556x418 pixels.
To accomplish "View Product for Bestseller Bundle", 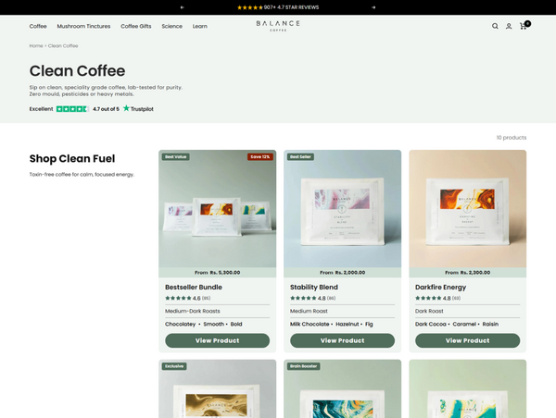I will pyautogui.click(x=218, y=340).
